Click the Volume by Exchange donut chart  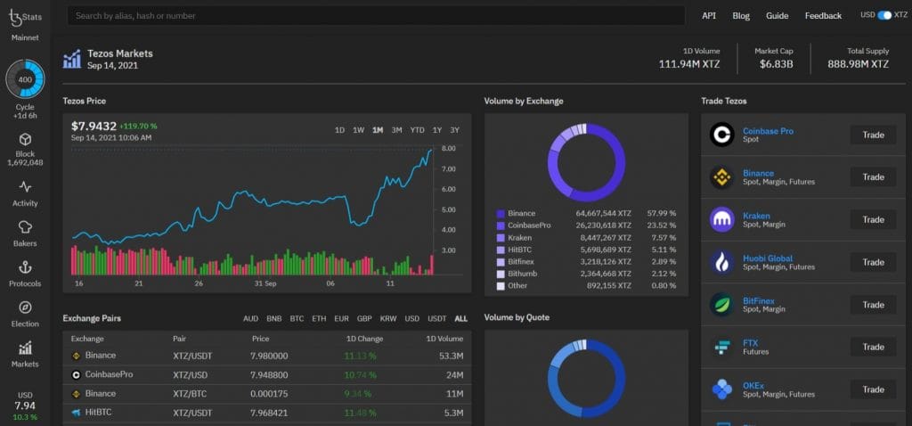click(x=586, y=162)
